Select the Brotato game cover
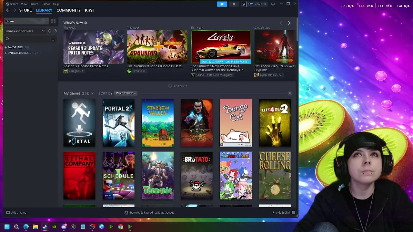The image size is (413, 232). pos(196,176)
